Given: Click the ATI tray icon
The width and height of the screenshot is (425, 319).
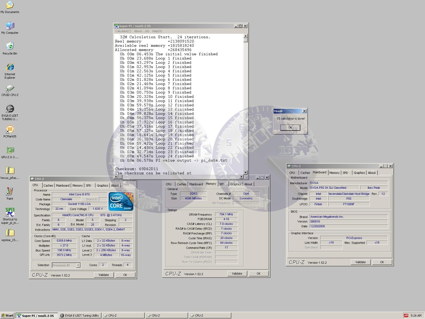Looking at the screenshot, I should pyautogui.click(x=406, y=316).
